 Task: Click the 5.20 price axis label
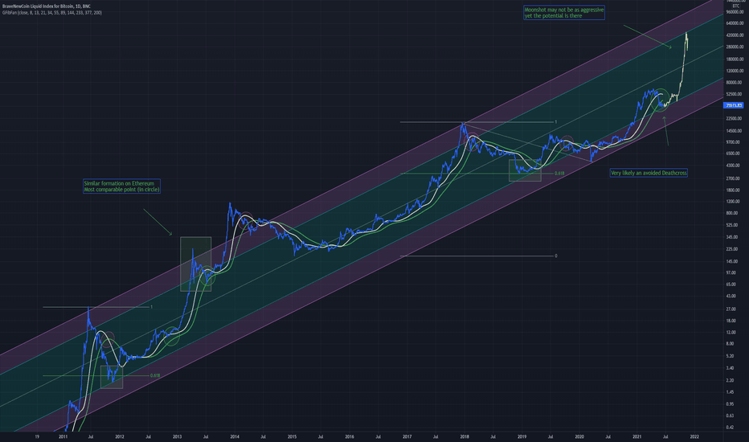pos(730,356)
